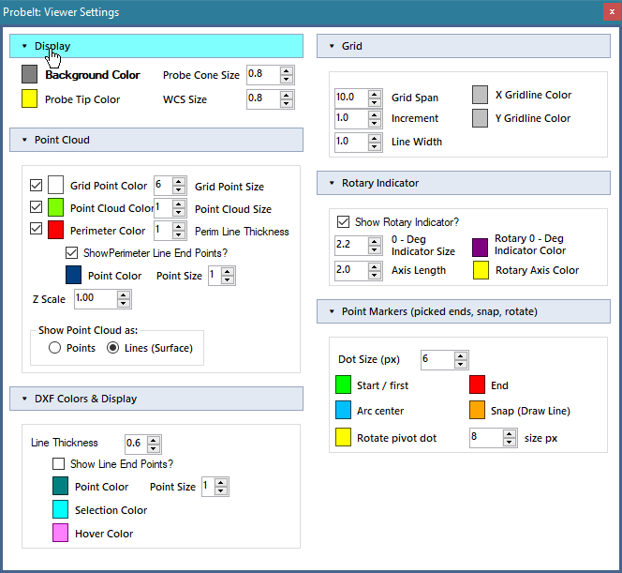Pick the Snap (Draw Line) color swatch

[477, 410]
